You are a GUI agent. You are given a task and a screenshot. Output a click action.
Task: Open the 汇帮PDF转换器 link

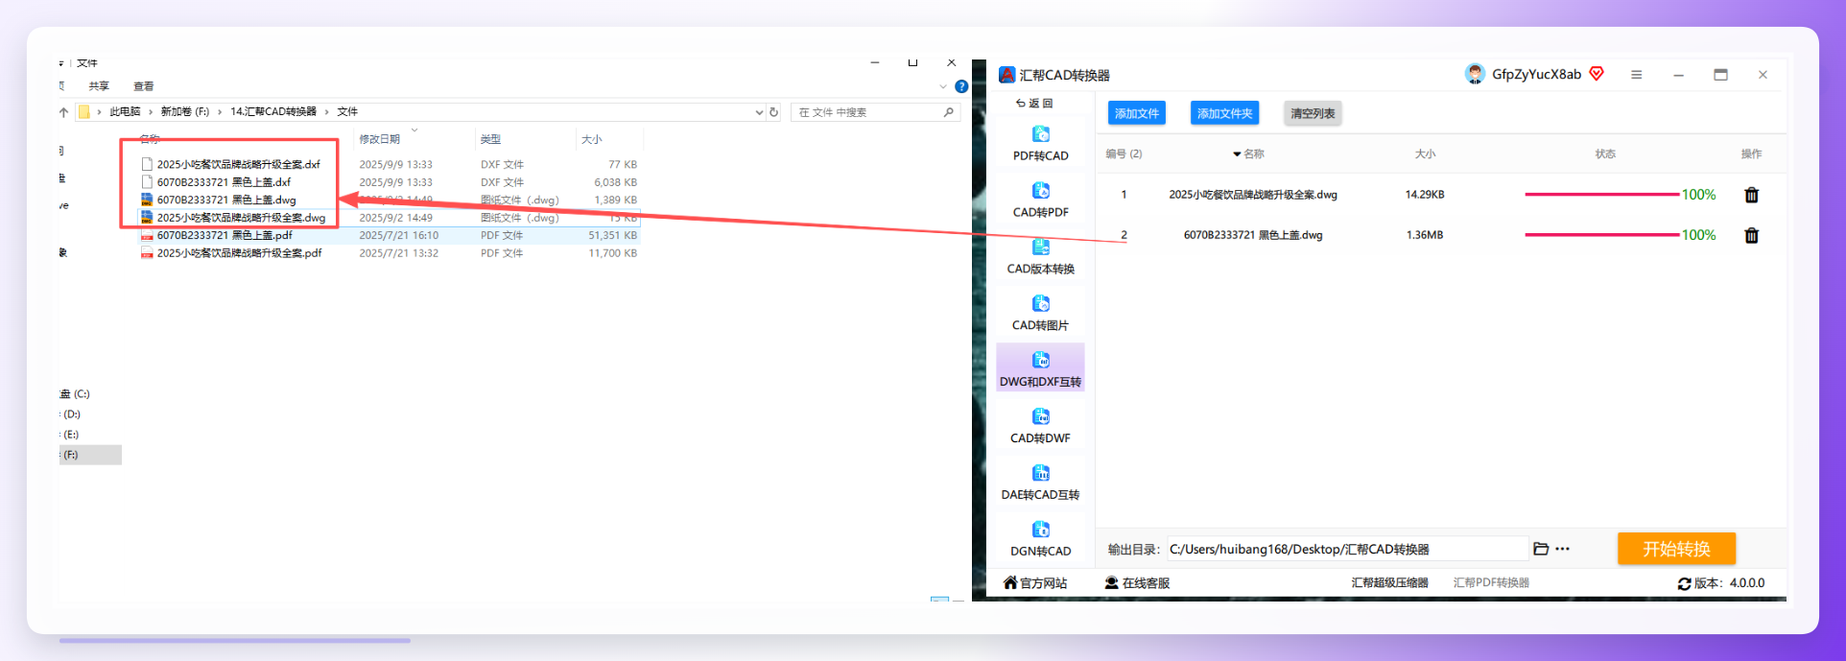tap(1491, 583)
